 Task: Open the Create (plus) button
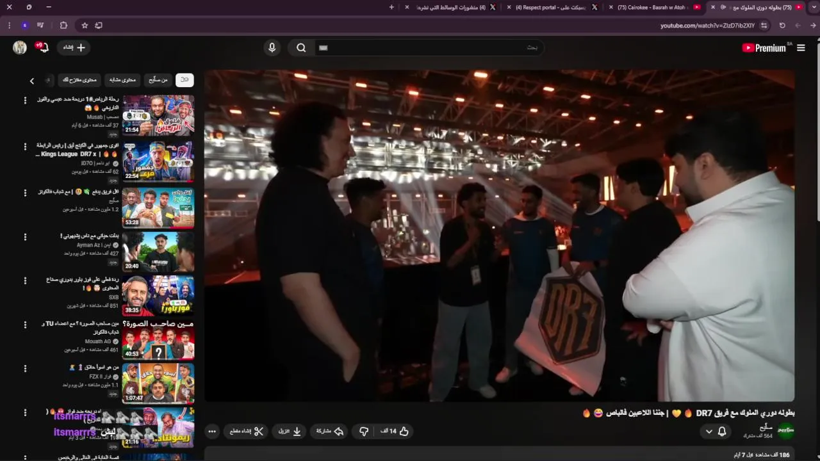pos(74,47)
